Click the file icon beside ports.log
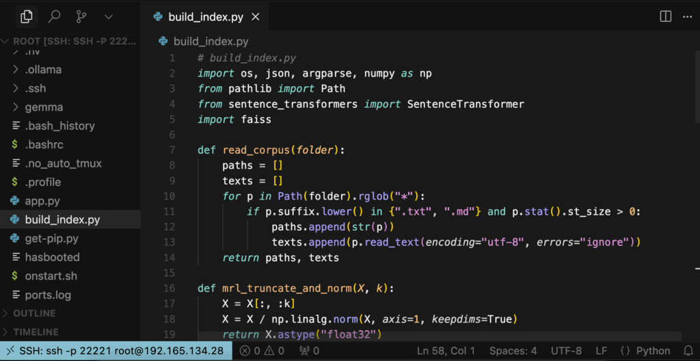The width and height of the screenshot is (700, 361). click(x=16, y=295)
